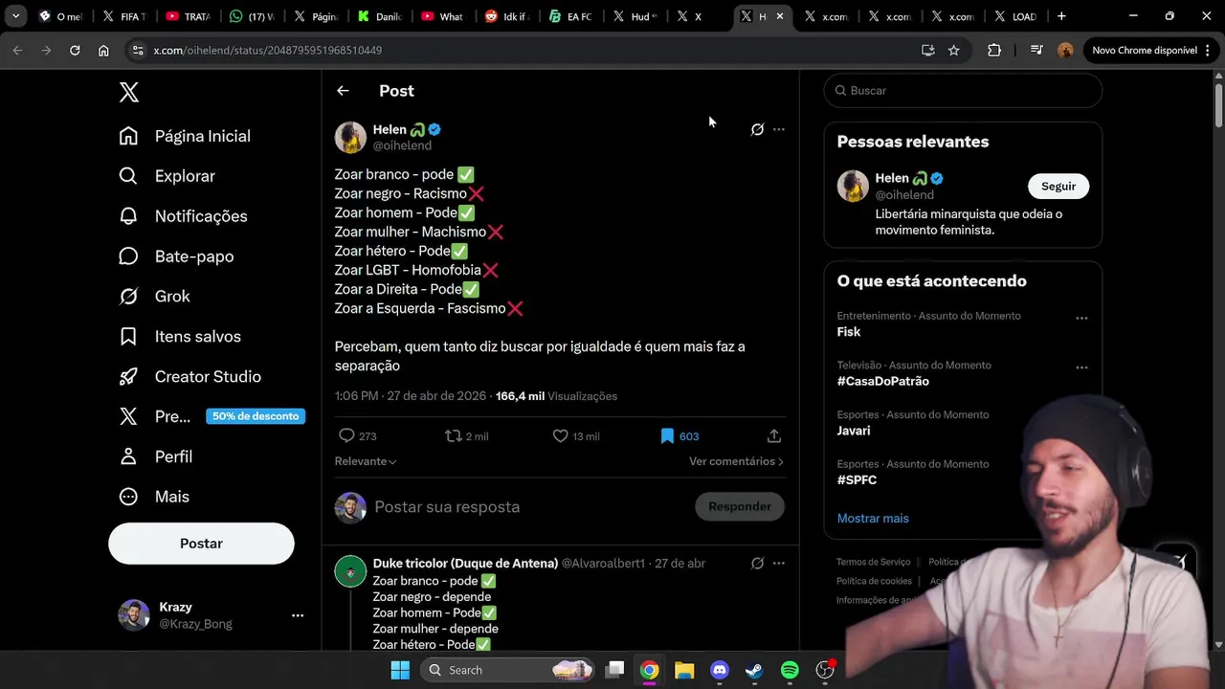Image resolution: width=1225 pixels, height=689 pixels.
Task: Toggle the bookmark with 603
Action: (x=679, y=436)
